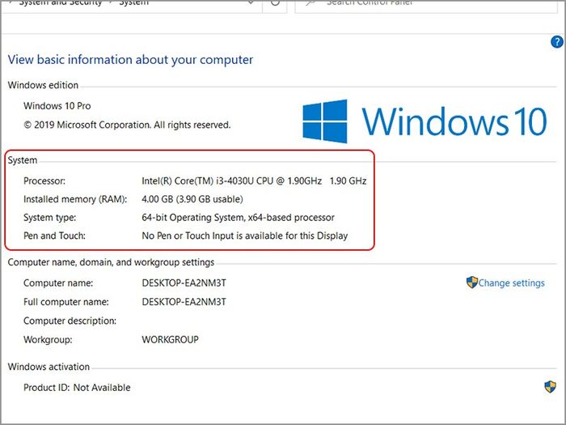
Task: Click the 'Computer description:' label
Action: click(x=70, y=321)
